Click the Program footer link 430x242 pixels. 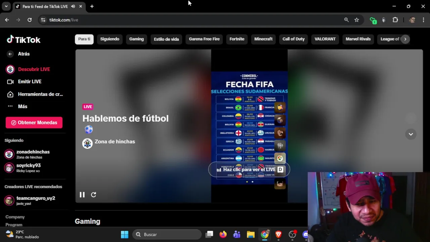pos(14,225)
